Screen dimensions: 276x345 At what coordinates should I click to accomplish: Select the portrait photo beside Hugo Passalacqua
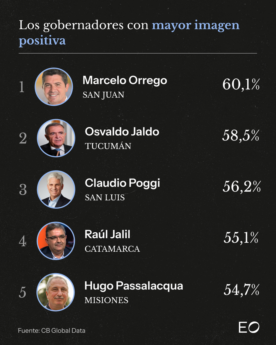[x=55, y=292]
